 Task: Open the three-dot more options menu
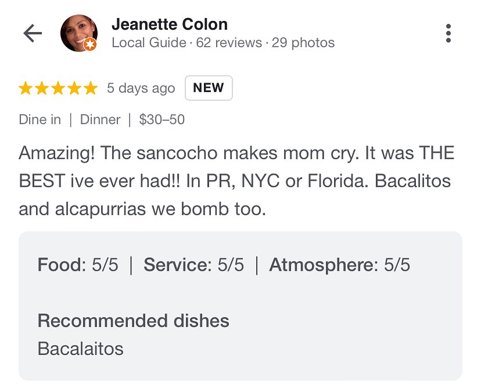click(448, 33)
